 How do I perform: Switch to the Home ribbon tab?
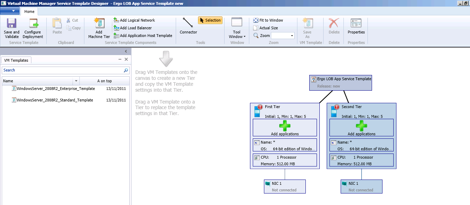point(29,11)
